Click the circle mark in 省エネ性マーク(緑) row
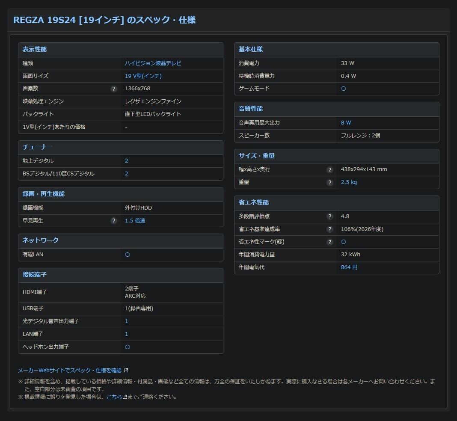This screenshot has width=457, height=421. tap(343, 242)
